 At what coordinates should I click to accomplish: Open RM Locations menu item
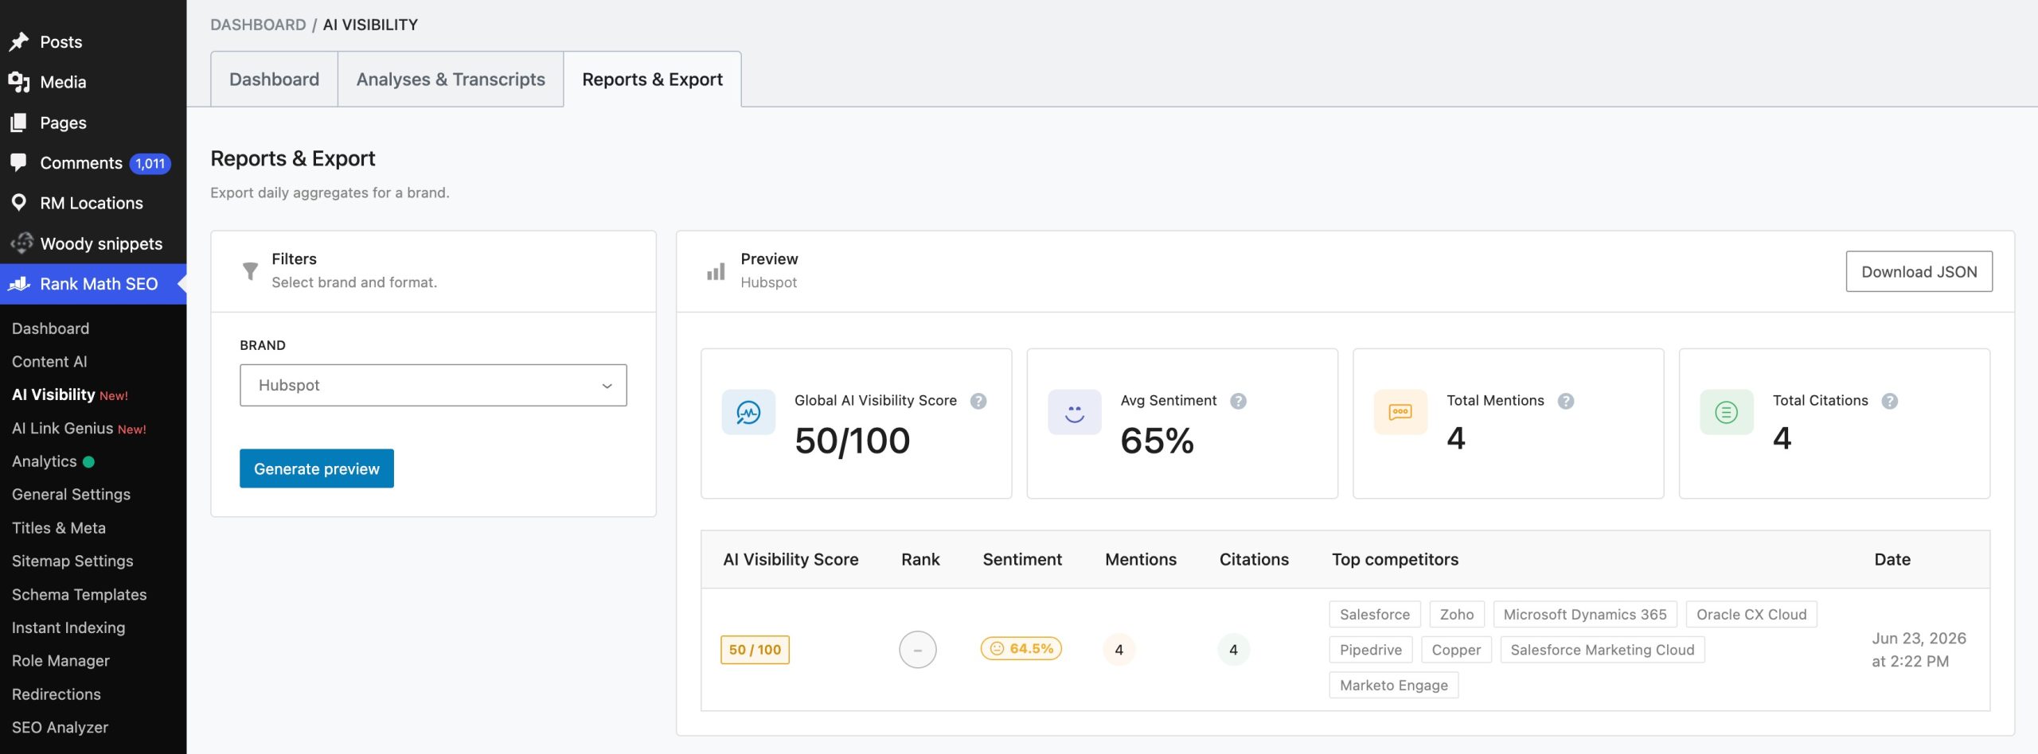(93, 203)
